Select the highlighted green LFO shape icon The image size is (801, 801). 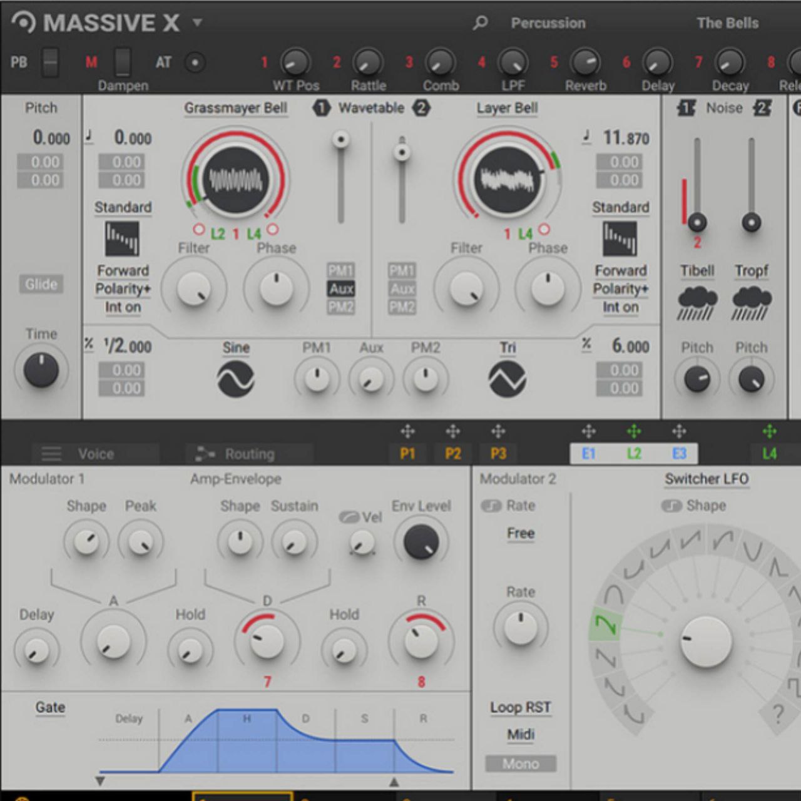point(605,624)
